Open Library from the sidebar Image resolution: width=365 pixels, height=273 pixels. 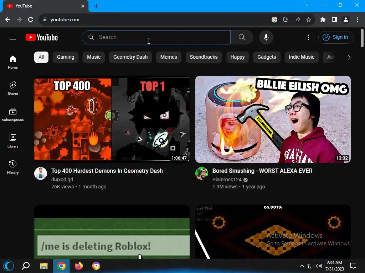[x=13, y=141]
